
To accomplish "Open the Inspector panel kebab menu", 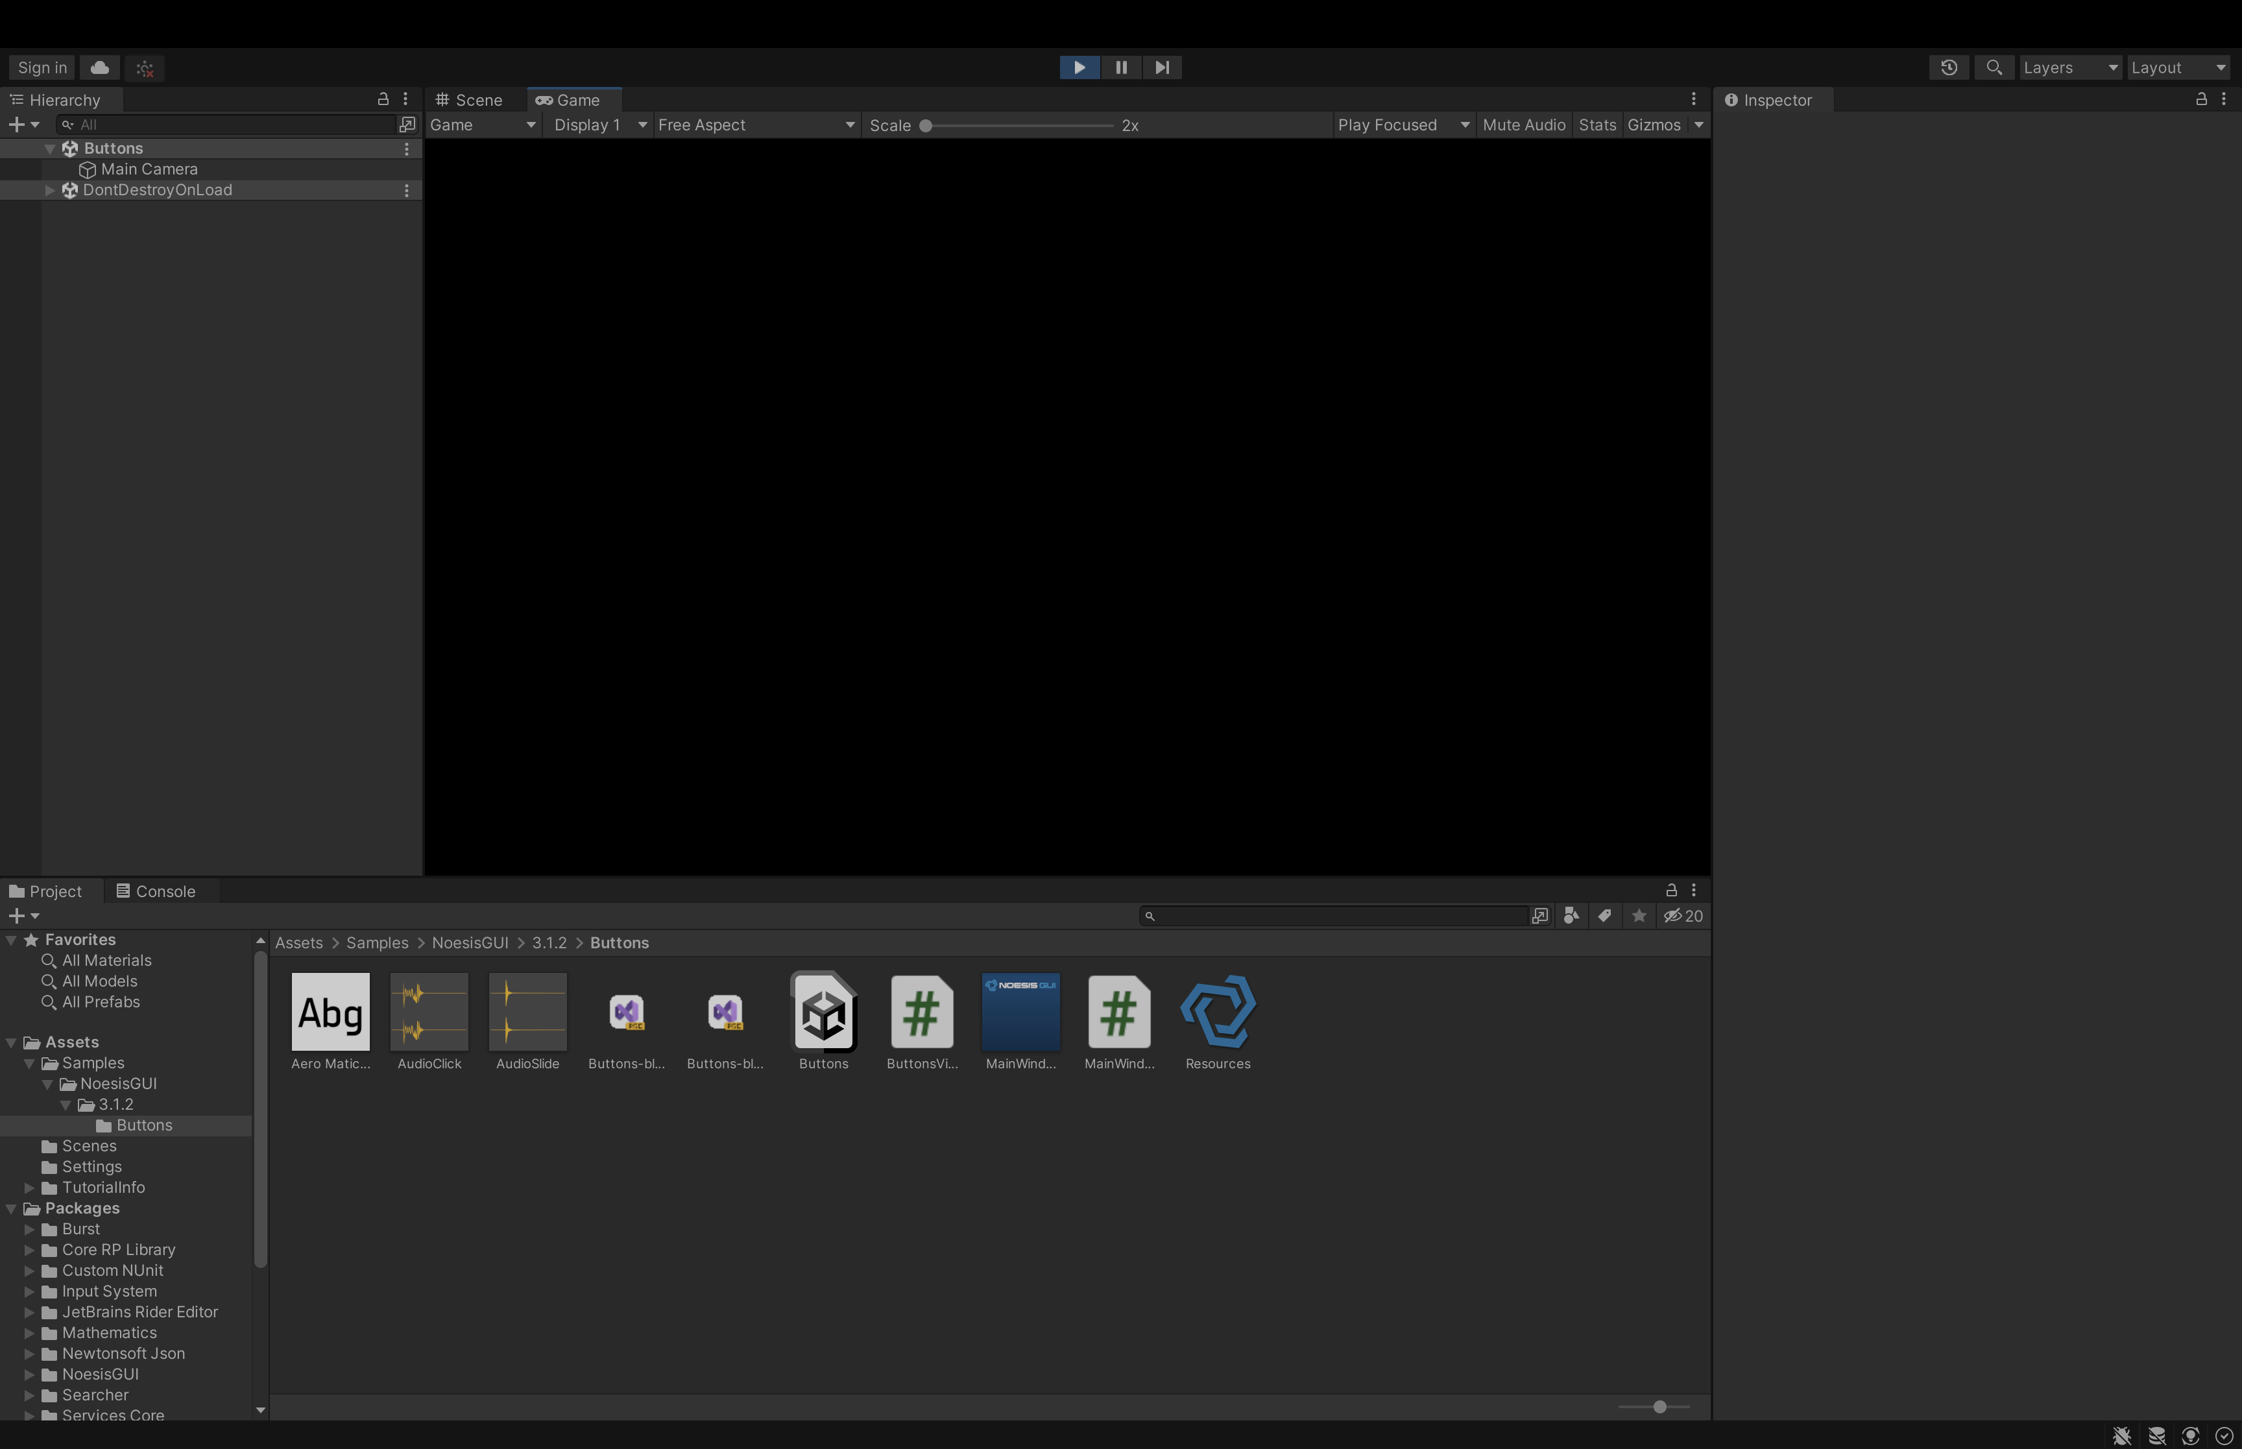I will (2224, 99).
